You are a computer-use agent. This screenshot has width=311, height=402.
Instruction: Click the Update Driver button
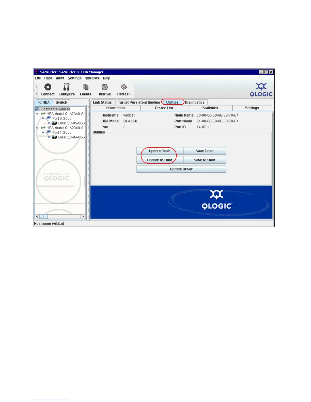click(181, 169)
